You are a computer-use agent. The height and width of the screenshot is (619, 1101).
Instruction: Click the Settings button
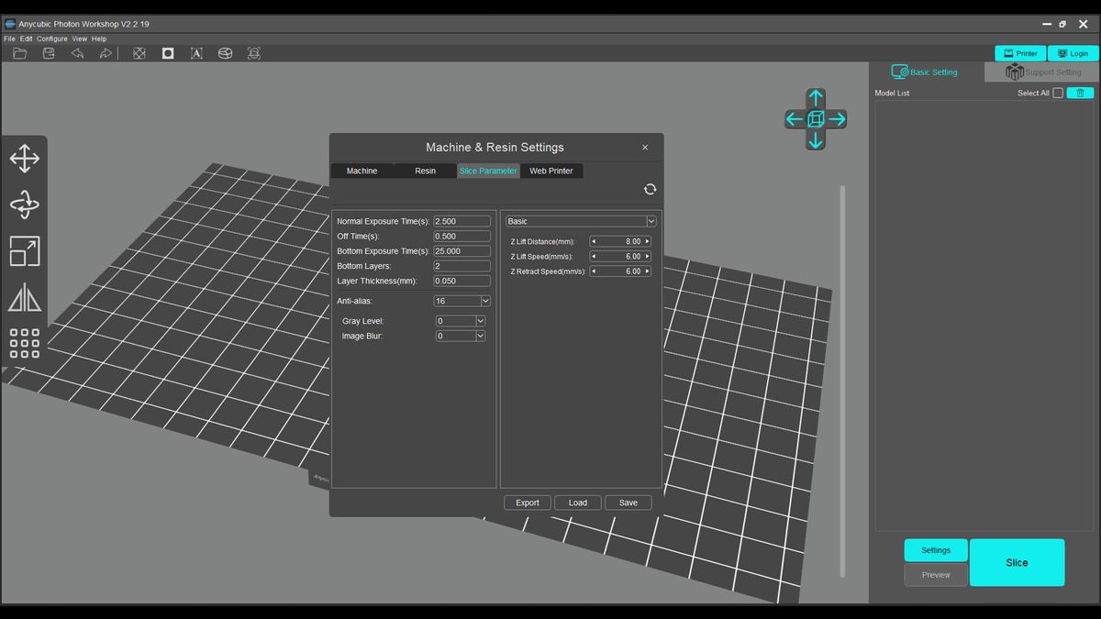tap(936, 550)
